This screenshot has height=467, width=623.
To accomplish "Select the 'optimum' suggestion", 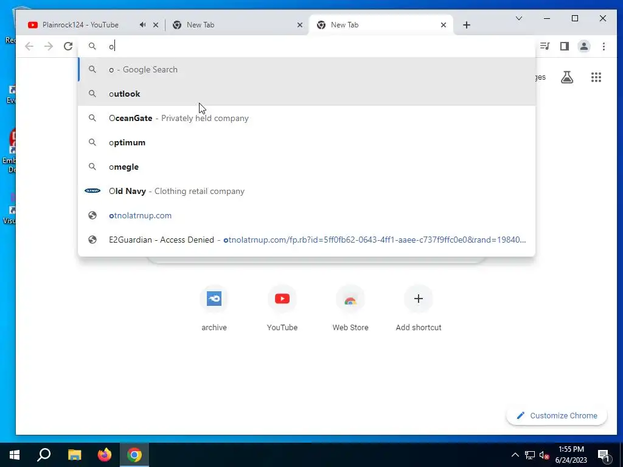I will pos(307,142).
